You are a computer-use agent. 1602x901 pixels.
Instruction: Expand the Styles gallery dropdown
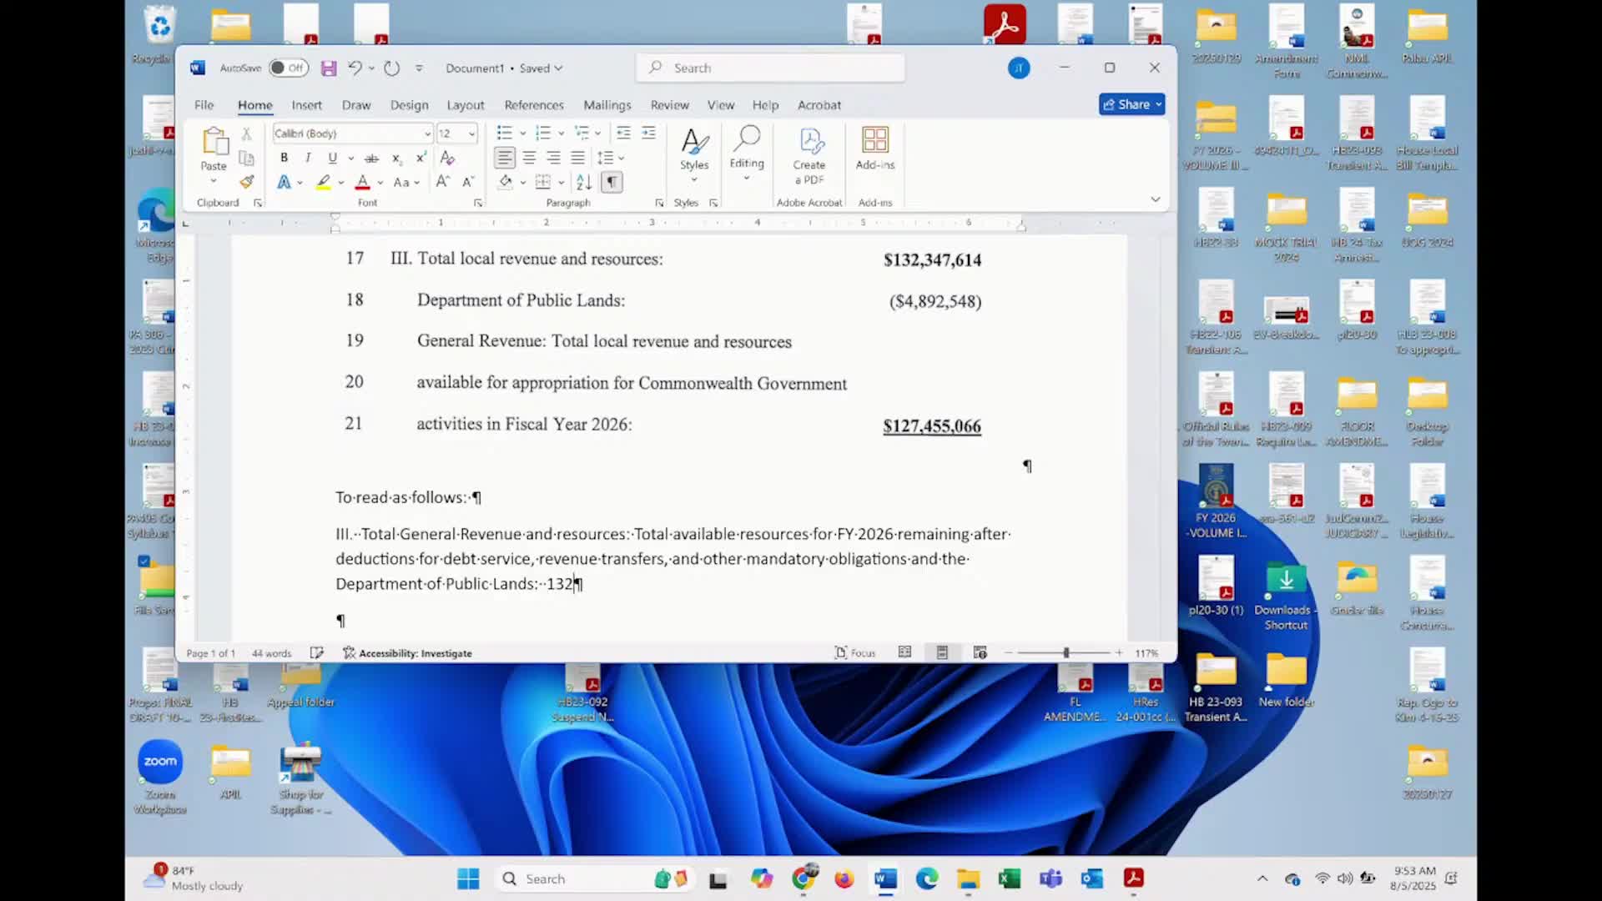[x=693, y=180]
